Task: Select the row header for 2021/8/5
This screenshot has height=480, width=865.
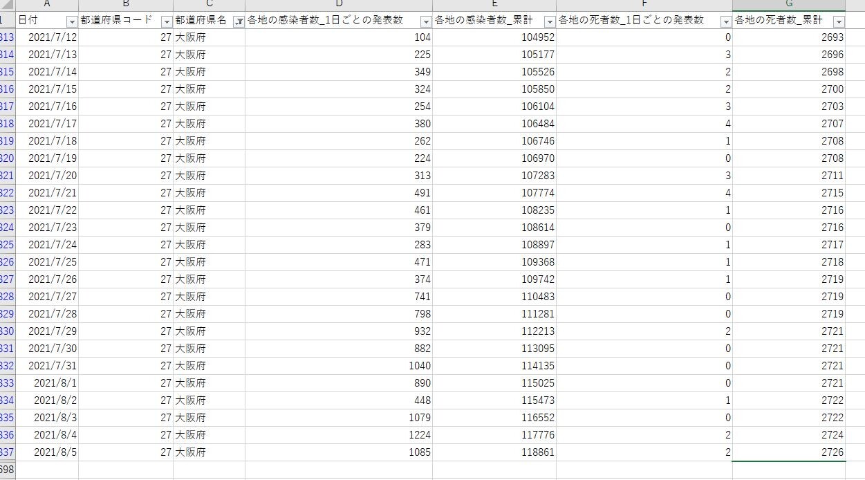Action: [x=8, y=452]
